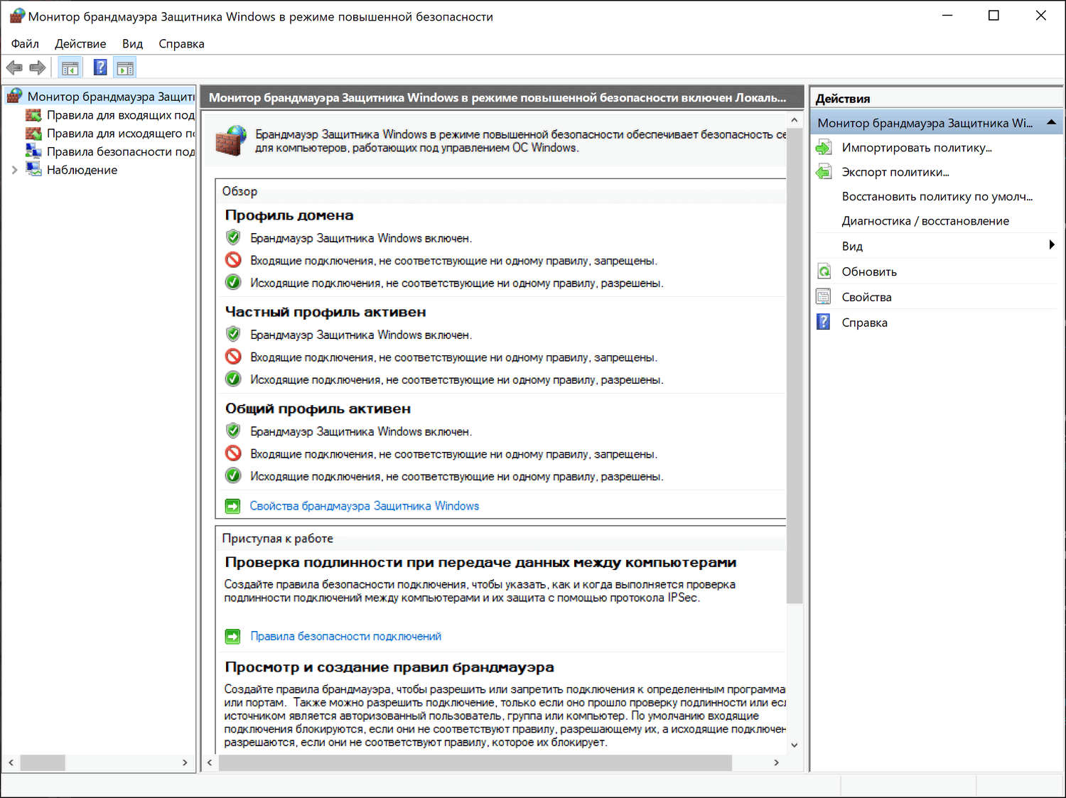Click the green check icon under Профиль домена
The width and height of the screenshot is (1066, 798).
(233, 282)
